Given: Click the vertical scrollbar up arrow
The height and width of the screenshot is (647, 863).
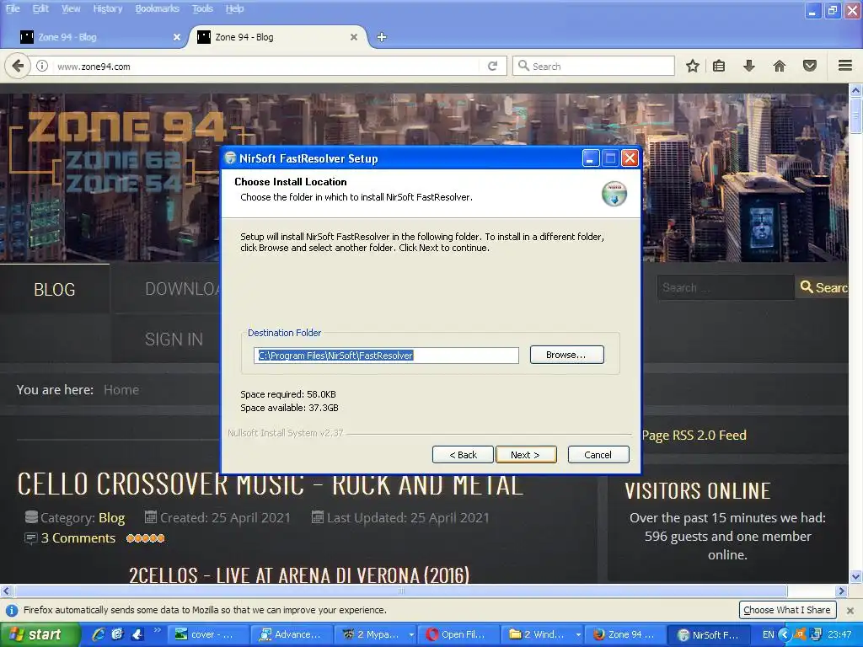Looking at the screenshot, I should point(856,90).
